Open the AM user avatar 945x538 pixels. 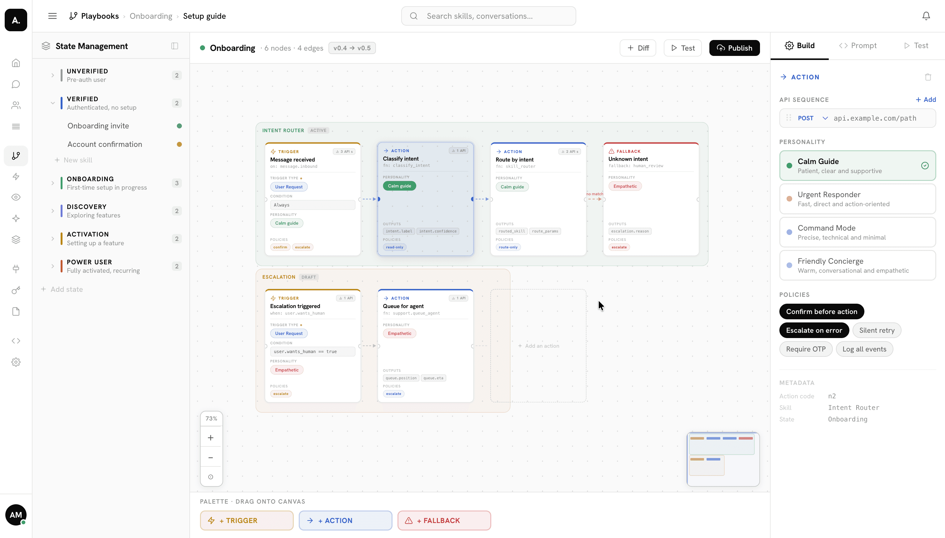pyautogui.click(x=16, y=515)
